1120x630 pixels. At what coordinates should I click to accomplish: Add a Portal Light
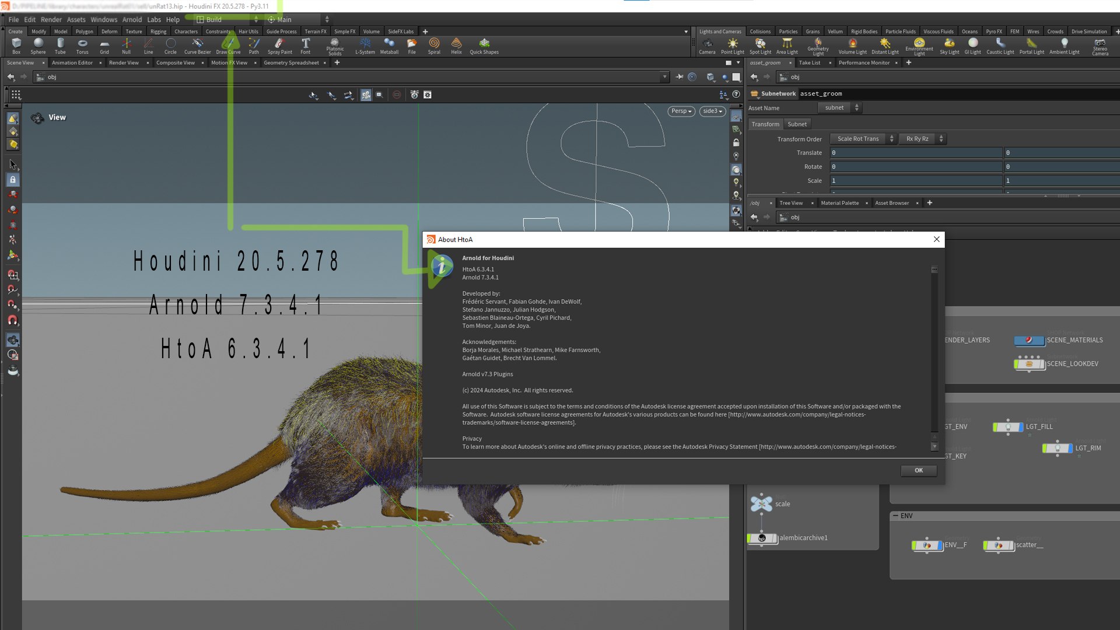tap(1032, 46)
